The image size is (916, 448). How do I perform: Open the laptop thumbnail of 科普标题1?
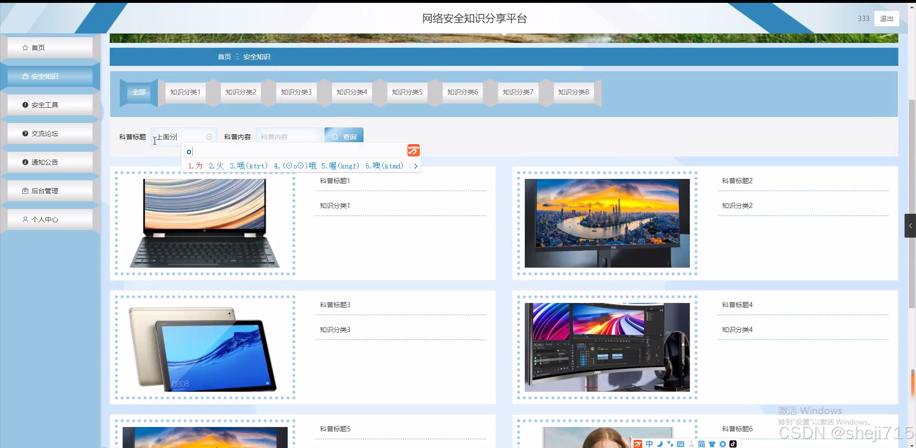click(x=205, y=223)
